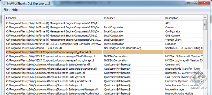The height and width of the screenshot is (95, 212).
Task: Maximize the DLL Explorer window
Action: tap(195, 3)
